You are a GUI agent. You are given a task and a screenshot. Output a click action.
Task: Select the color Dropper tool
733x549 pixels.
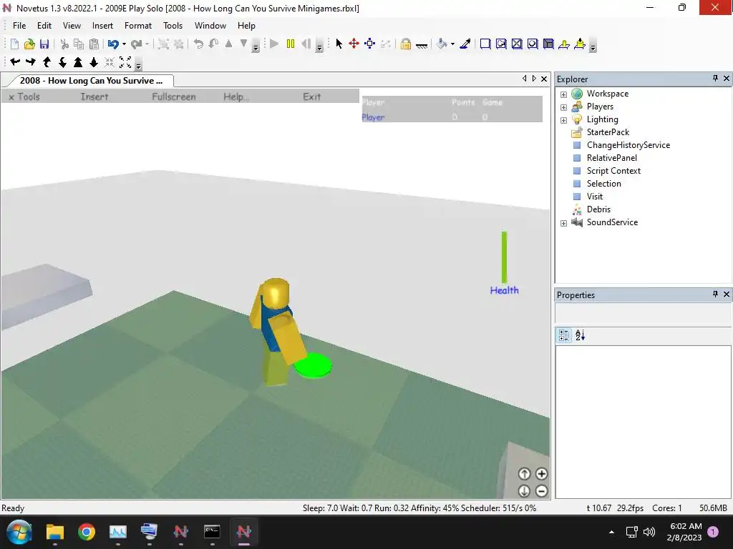465,44
